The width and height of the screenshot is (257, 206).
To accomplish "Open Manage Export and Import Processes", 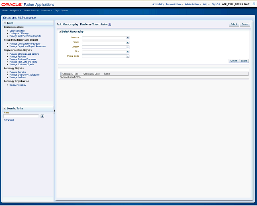I will coord(28,46).
